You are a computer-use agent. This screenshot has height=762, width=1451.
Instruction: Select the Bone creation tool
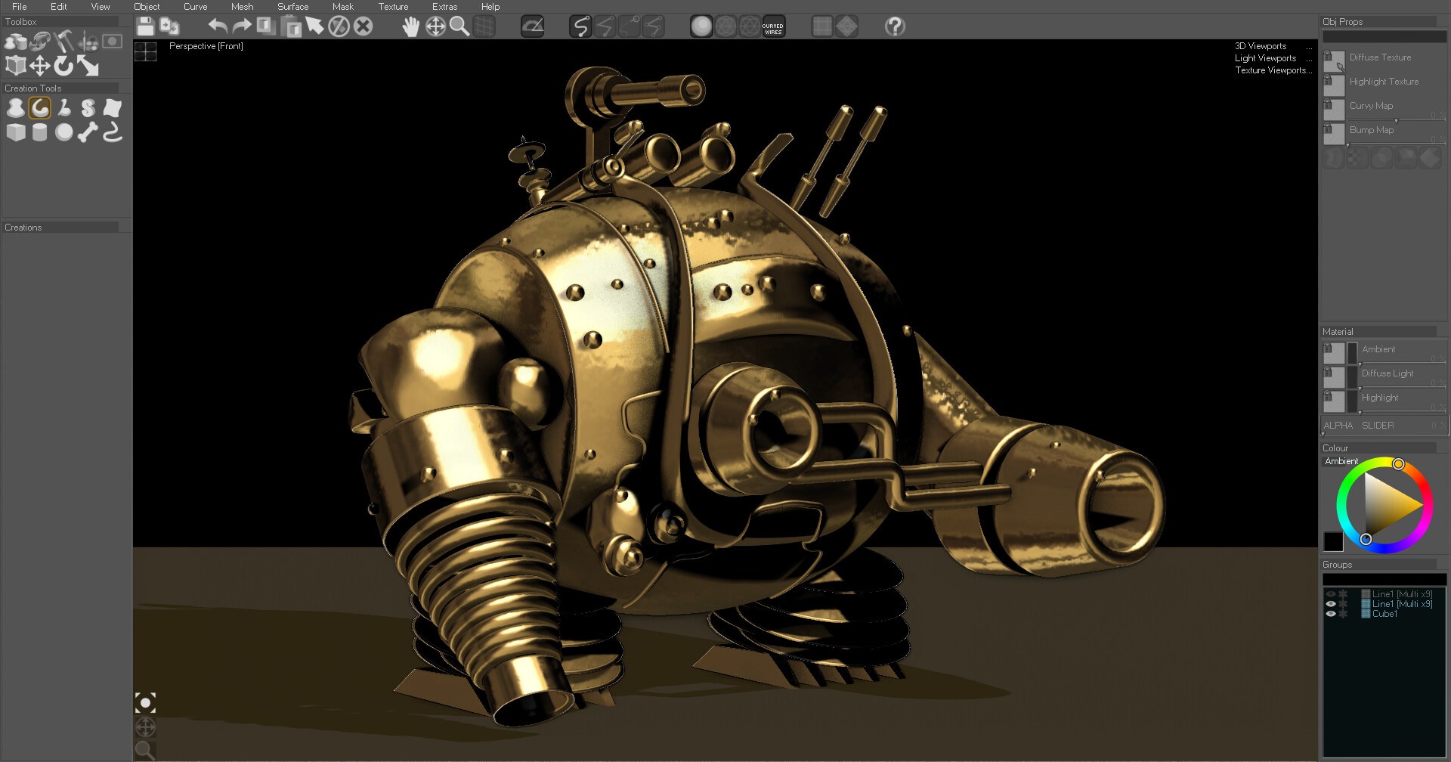pos(87,133)
